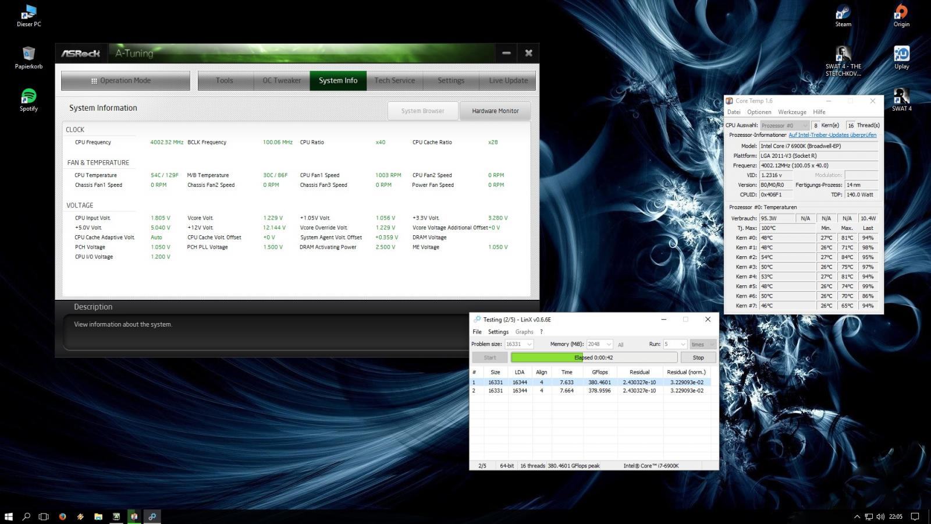Click the Time column header in LinX
931x524 pixels.
tap(567, 372)
